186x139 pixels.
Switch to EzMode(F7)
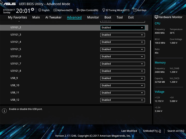click(152, 131)
